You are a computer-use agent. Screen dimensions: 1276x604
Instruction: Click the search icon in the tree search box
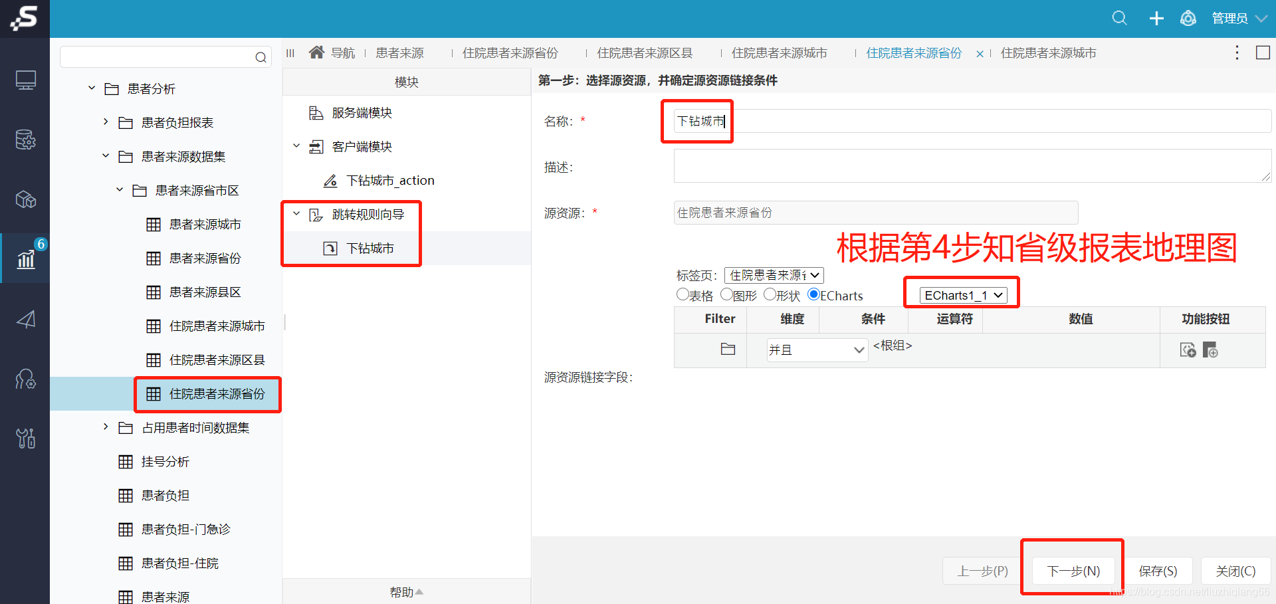261,57
